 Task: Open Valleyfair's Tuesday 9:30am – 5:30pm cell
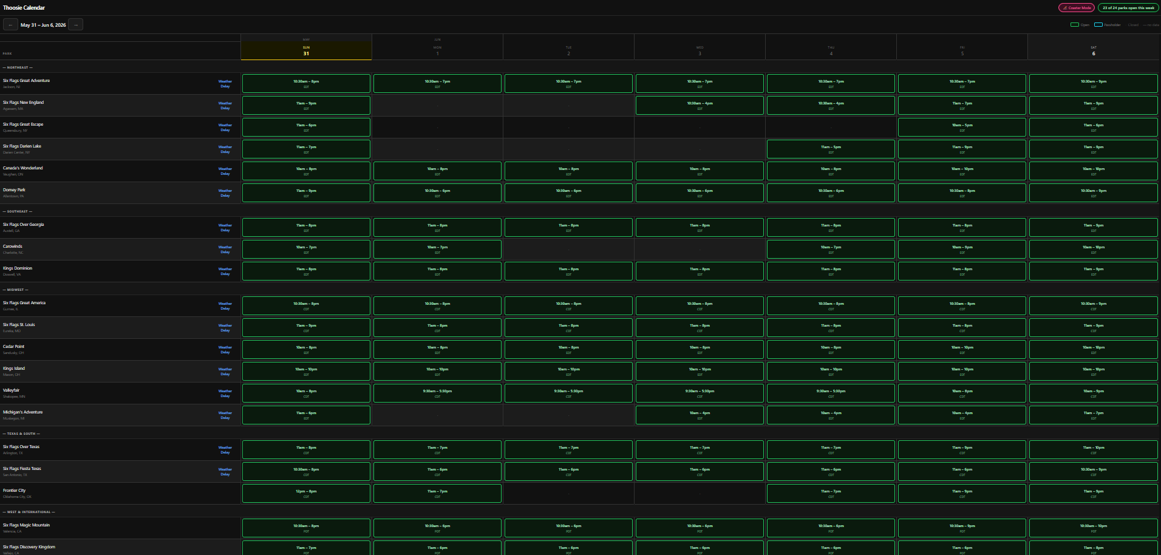(568, 393)
